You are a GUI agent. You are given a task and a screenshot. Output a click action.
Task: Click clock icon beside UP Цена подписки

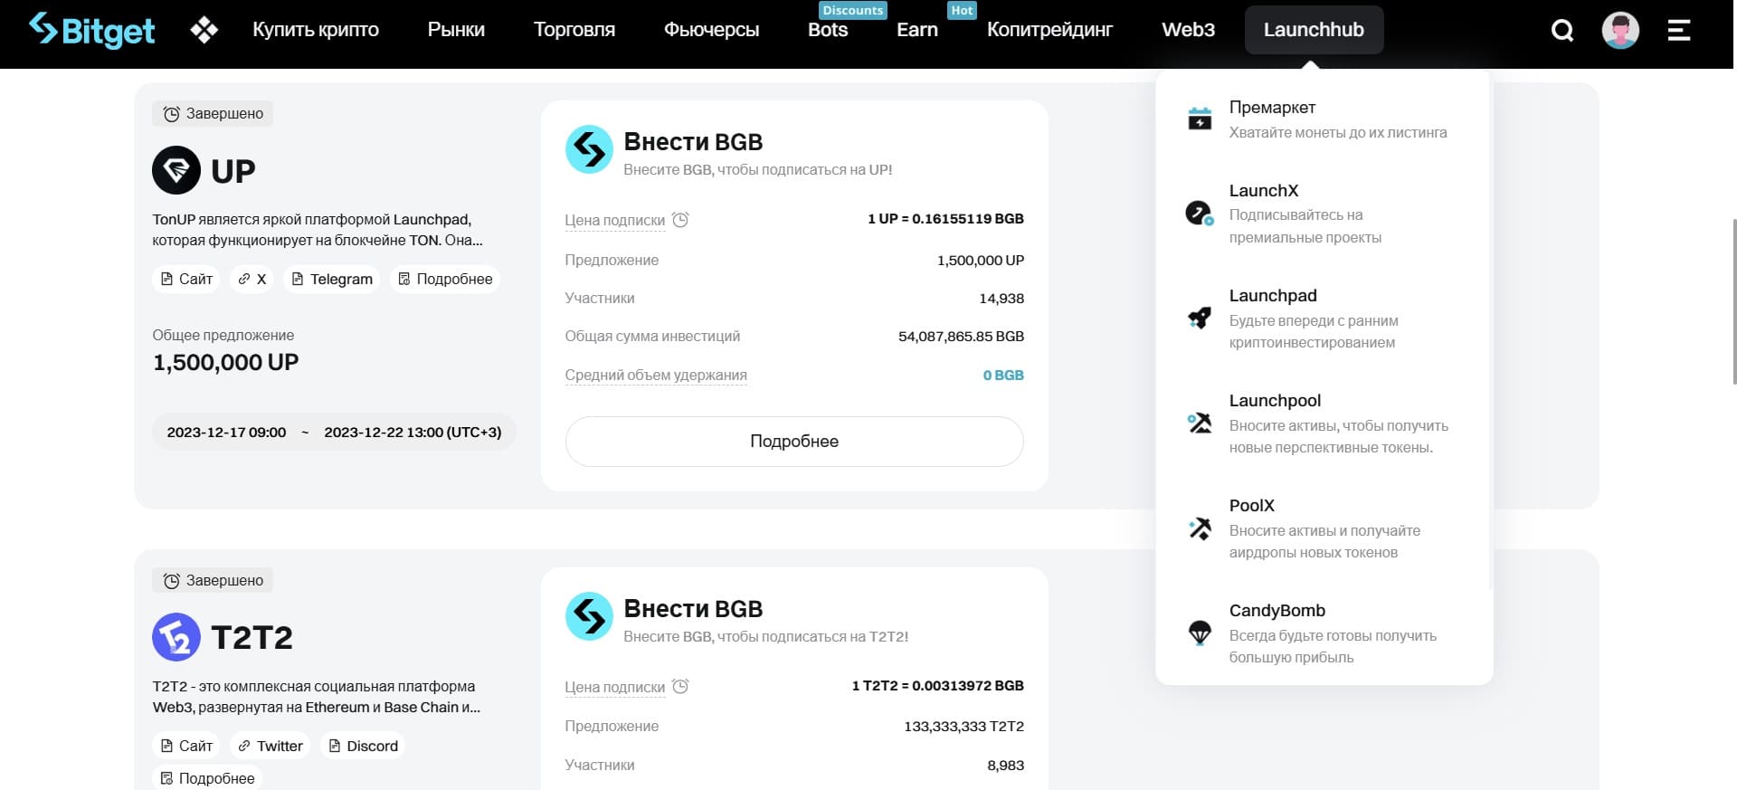click(681, 220)
